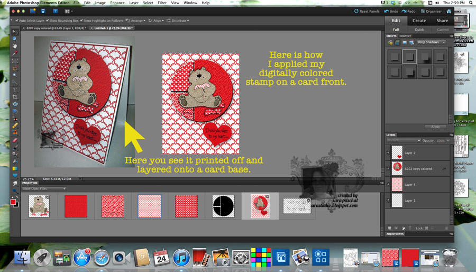The height and width of the screenshot is (272, 476).
Task: Select the Eyedropper tool
Action: [15, 53]
